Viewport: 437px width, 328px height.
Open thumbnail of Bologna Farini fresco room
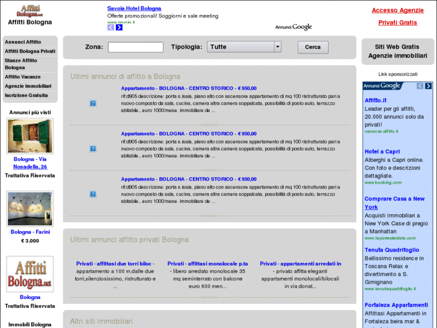(x=30, y=208)
